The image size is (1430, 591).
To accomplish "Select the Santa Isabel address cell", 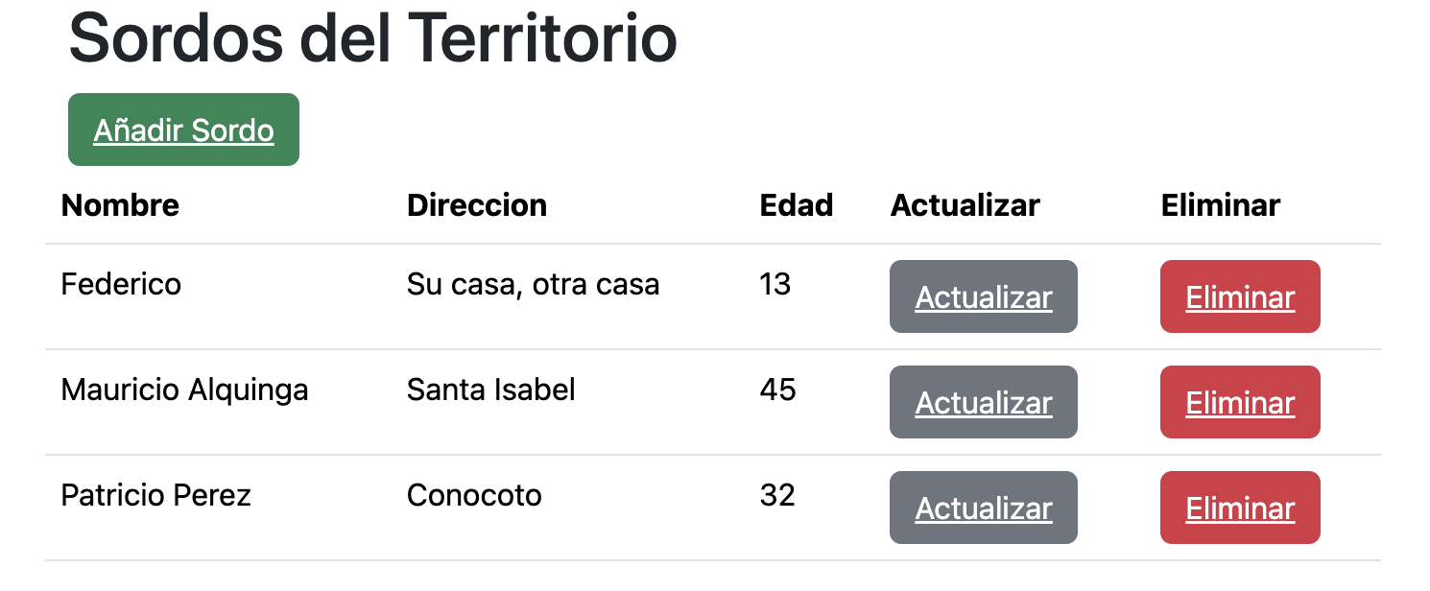I will pos(490,390).
